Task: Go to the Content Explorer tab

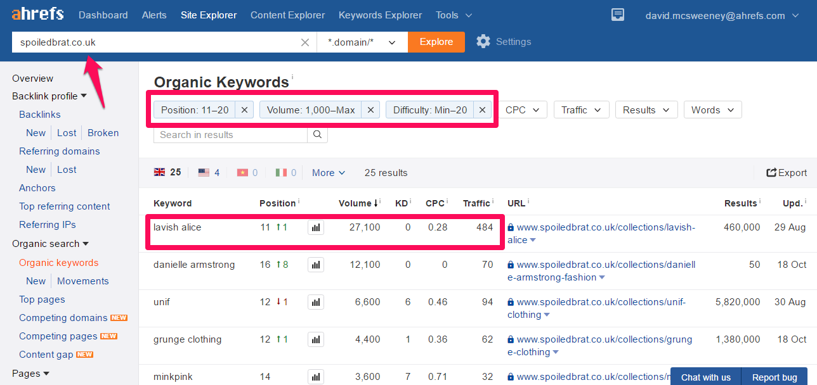Action: click(x=287, y=15)
